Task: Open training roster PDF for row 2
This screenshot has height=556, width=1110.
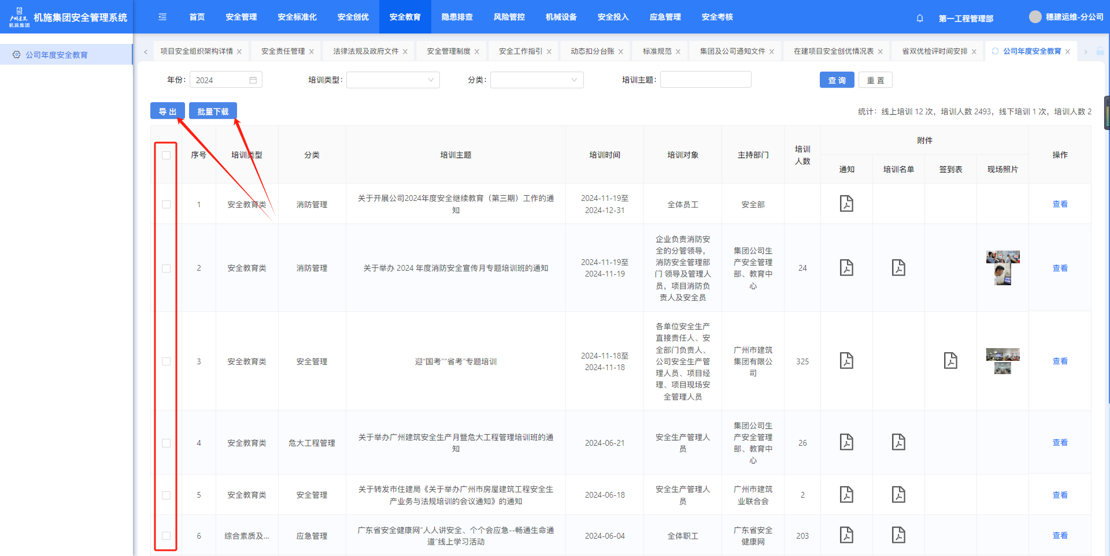Action: 898,268
